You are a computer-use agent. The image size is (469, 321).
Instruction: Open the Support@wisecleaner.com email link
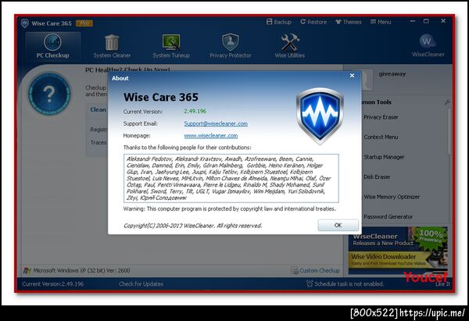[216, 123]
